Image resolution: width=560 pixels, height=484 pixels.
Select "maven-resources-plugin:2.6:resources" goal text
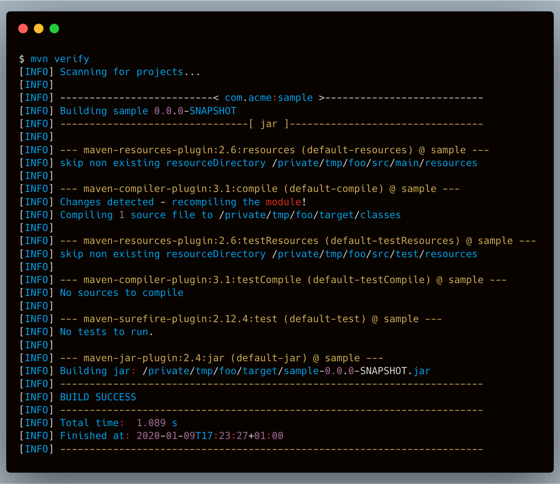tap(189, 150)
